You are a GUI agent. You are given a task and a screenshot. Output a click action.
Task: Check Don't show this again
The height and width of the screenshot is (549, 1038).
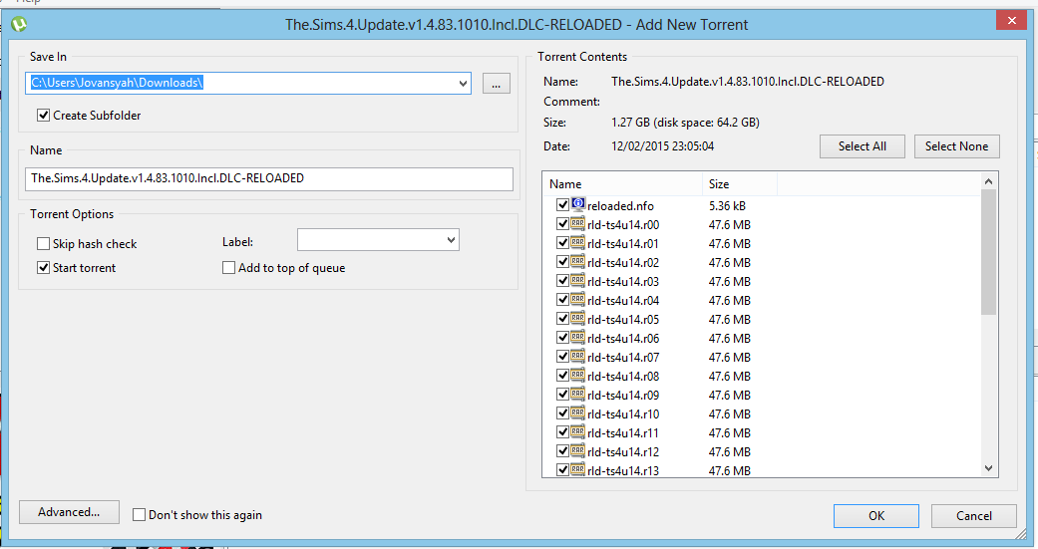139,514
